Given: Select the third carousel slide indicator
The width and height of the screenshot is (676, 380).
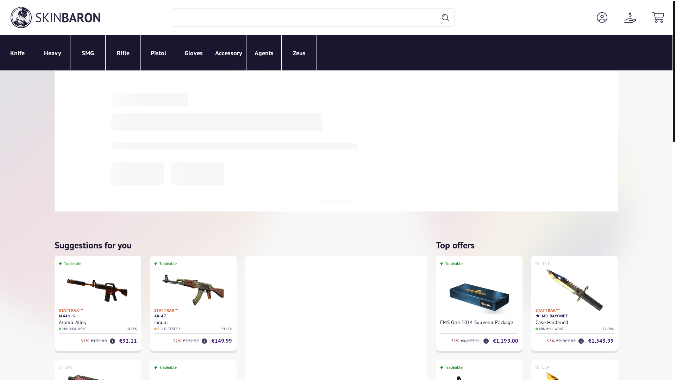Looking at the screenshot, I should tap(349, 202).
